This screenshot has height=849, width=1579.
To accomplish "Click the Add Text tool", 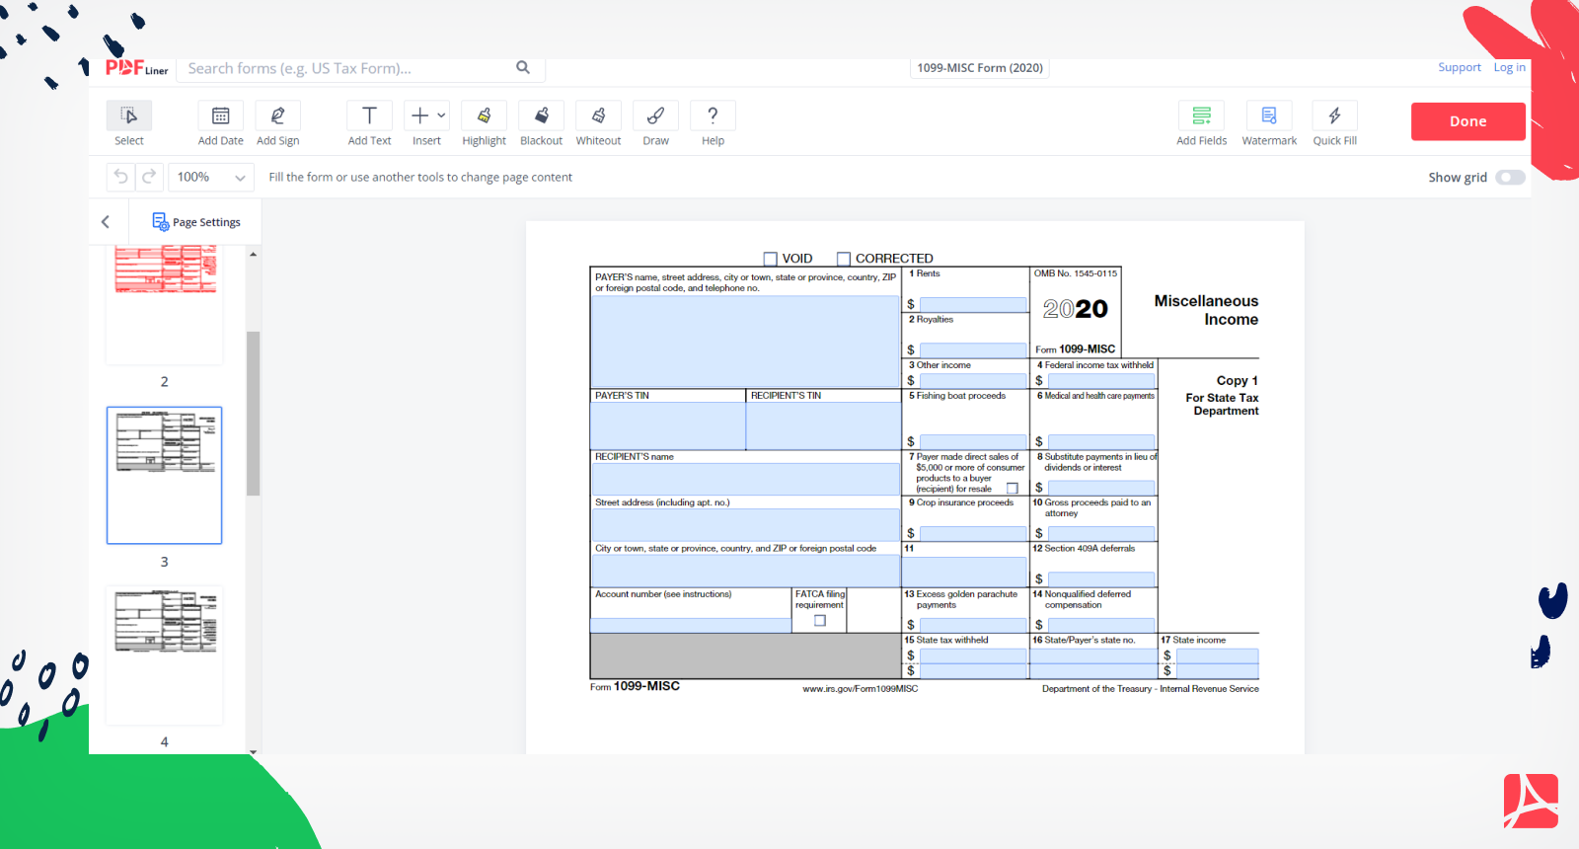I will [369, 116].
